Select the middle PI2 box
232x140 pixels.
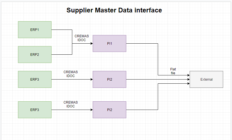coord(109,79)
